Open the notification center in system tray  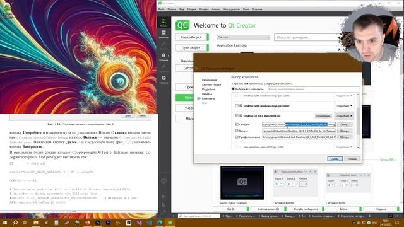click(397, 223)
